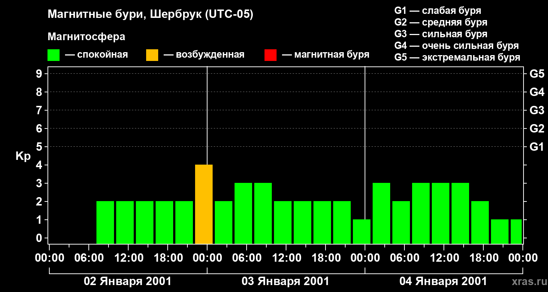Click the 'G3 — сильная буря' legend line
The height and width of the screenshot is (292, 548).
(x=441, y=34)
